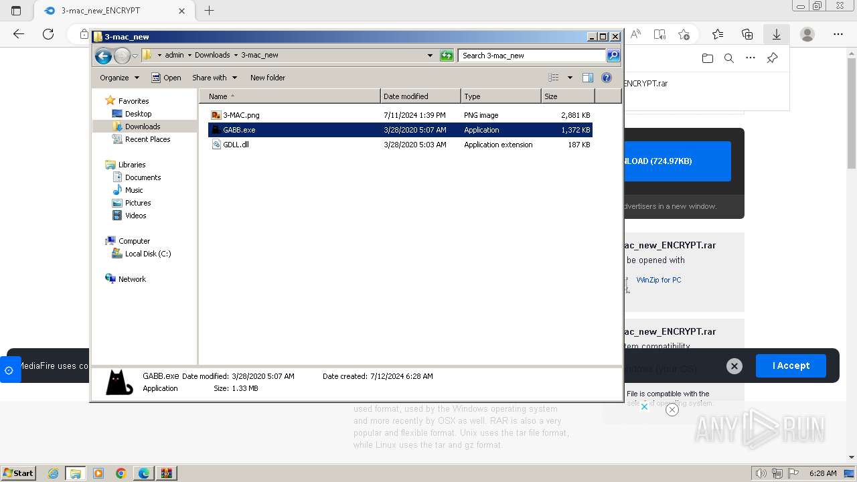Open more options in downloads panel
Image resolution: width=857 pixels, height=482 pixels.
(x=751, y=58)
